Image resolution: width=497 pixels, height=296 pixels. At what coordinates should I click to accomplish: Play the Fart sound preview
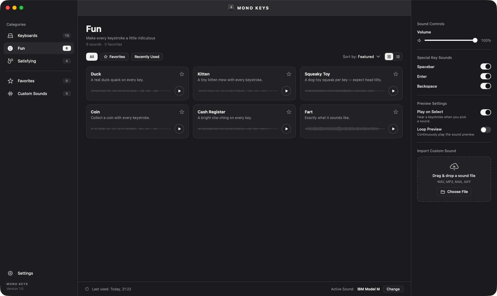(x=393, y=129)
